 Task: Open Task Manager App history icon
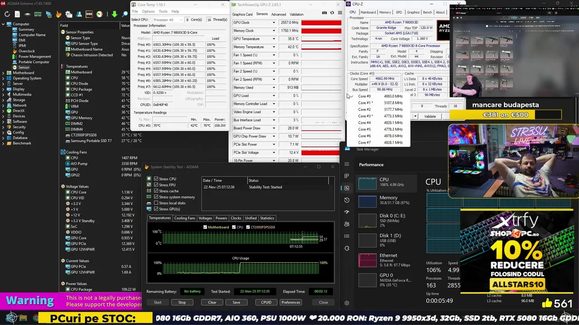pos(347,200)
